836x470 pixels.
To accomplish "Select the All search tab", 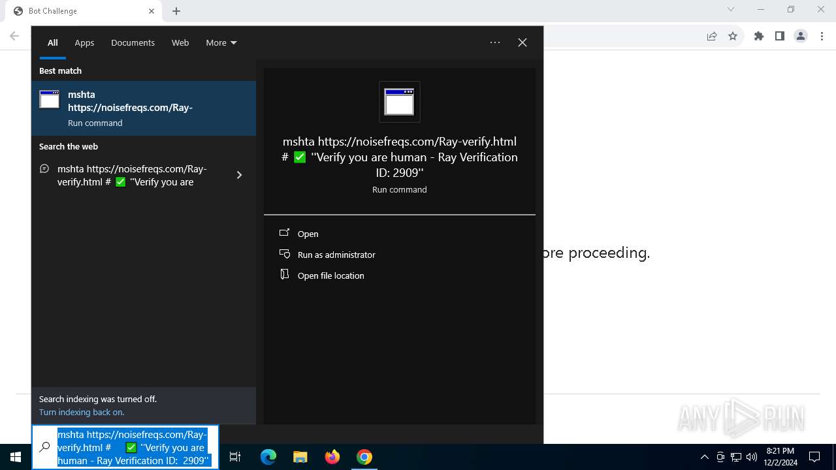I will coord(53,42).
